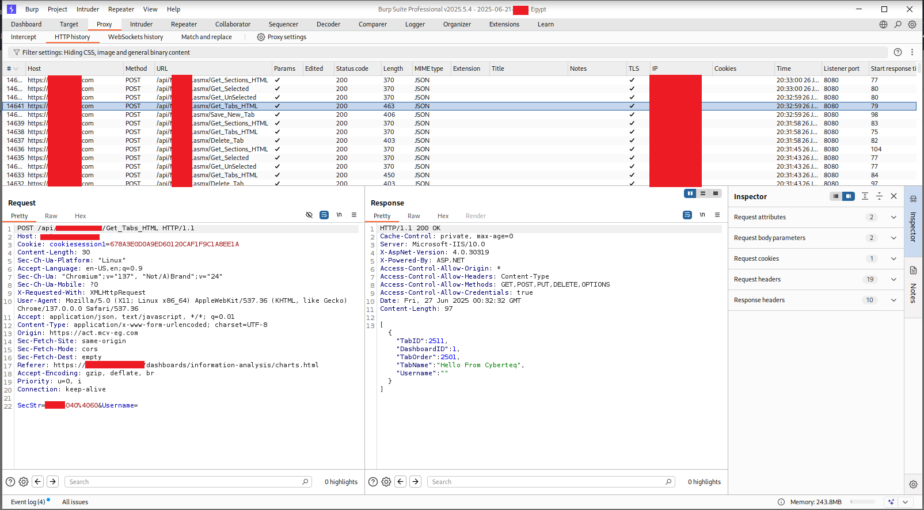
Task: Go to previous match arrow in Request search
Action: [x=38, y=481]
